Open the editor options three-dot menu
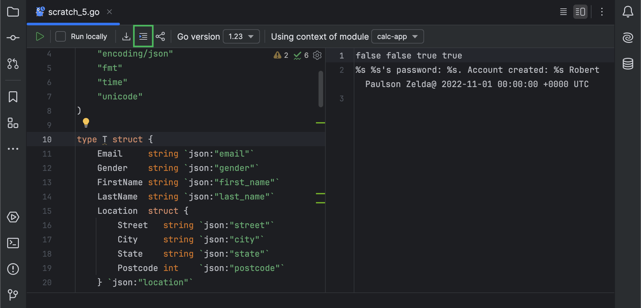 point(602,12)
